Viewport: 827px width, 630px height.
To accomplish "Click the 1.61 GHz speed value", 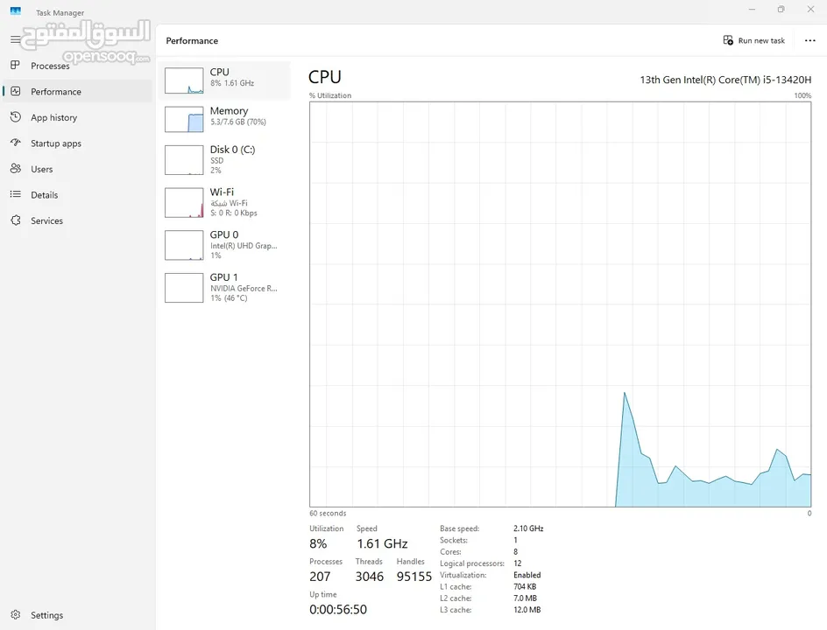I will [382, 543].
